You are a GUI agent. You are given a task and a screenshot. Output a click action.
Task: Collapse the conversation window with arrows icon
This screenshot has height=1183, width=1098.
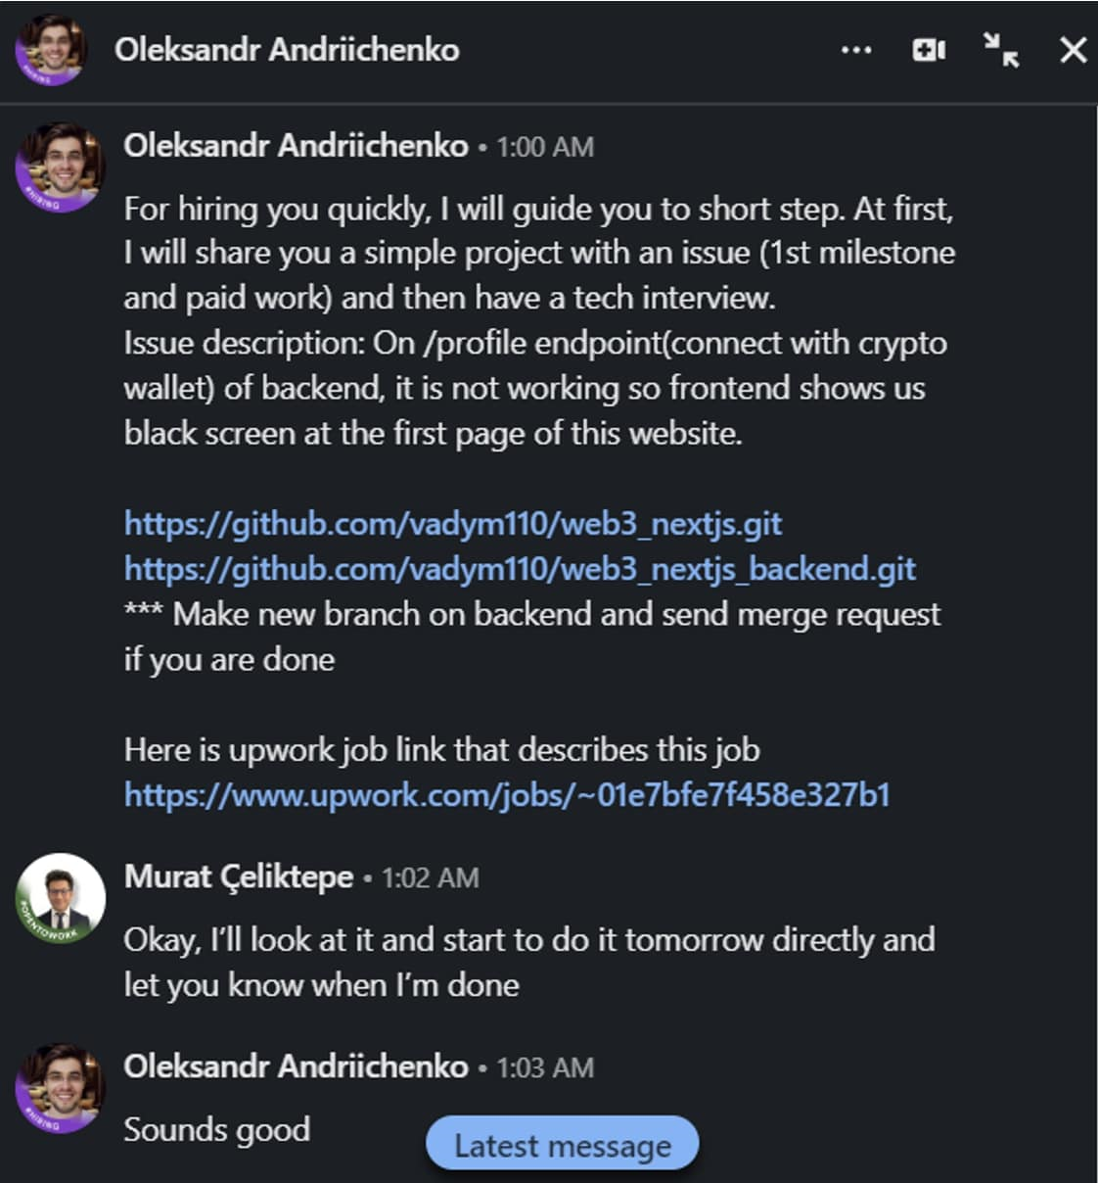[1001, 49]
